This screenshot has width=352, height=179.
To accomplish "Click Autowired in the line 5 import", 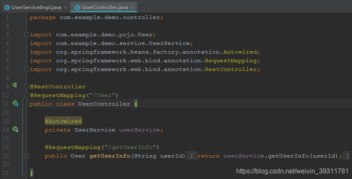I will pyautogui.click(x=240, y=52).
